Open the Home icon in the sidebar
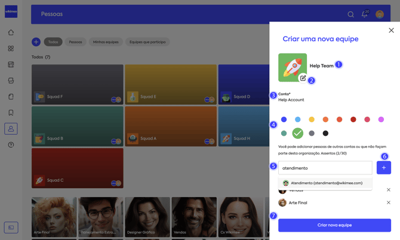Viewport: 400px width, 240px height. point(11,33)
